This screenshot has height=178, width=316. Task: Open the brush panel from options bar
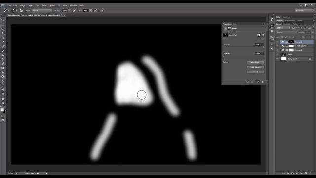coord(21,11)
